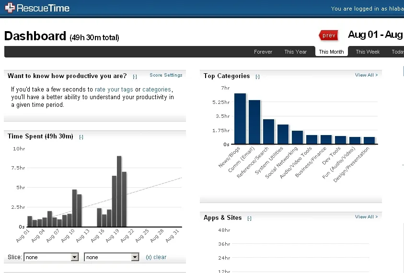This screenshot has height=273, width=404.
Task: Click the RescueTime logo icon
Action: [10, 8]
